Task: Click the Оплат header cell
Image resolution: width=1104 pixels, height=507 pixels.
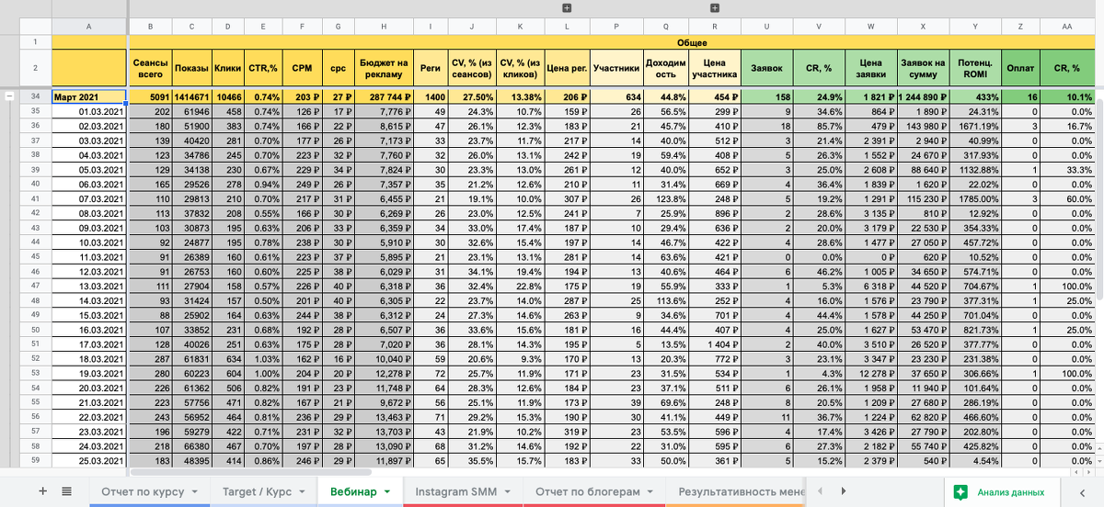Action: (1021, 67)
